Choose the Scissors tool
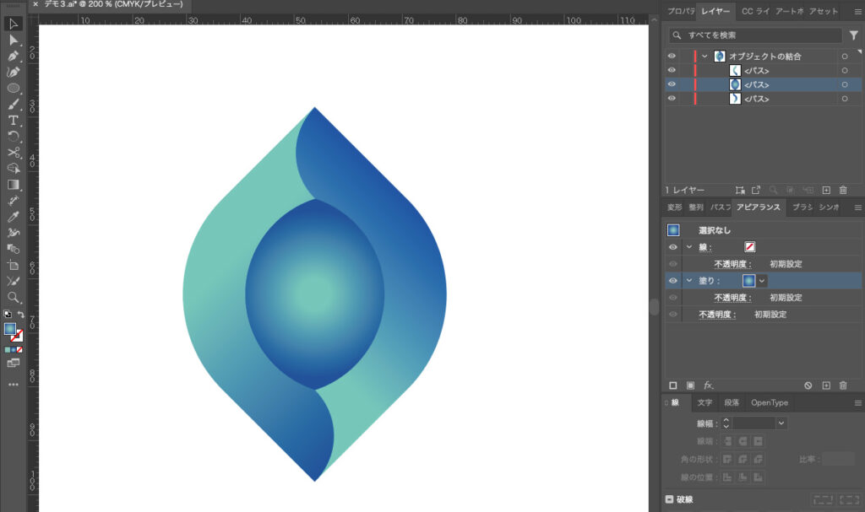 pos(14,153)
